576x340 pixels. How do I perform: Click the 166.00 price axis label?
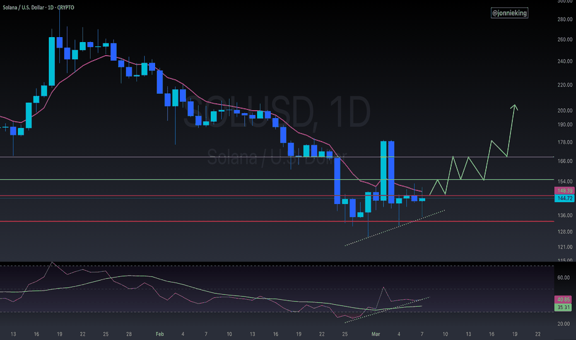[x=565, y=161]
